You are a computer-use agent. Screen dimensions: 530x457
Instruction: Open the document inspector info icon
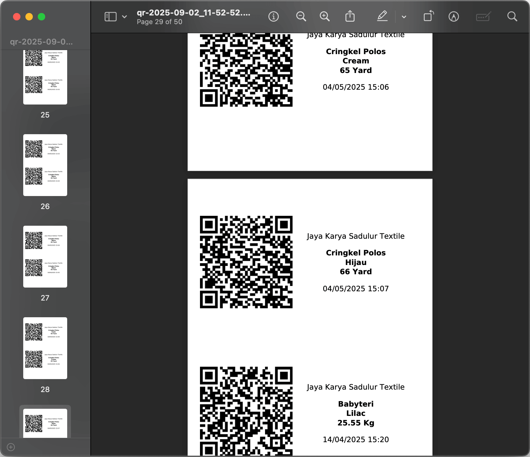click(x=273, y=16)
